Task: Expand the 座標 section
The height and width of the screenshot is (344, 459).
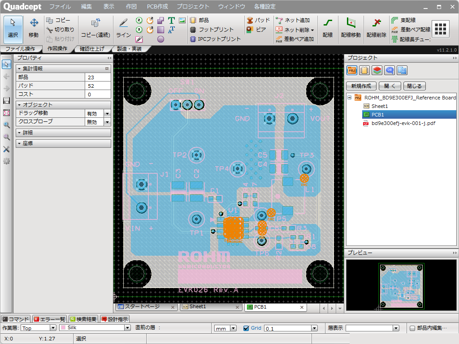Action: pyautogui.click(x=63, y=143)
